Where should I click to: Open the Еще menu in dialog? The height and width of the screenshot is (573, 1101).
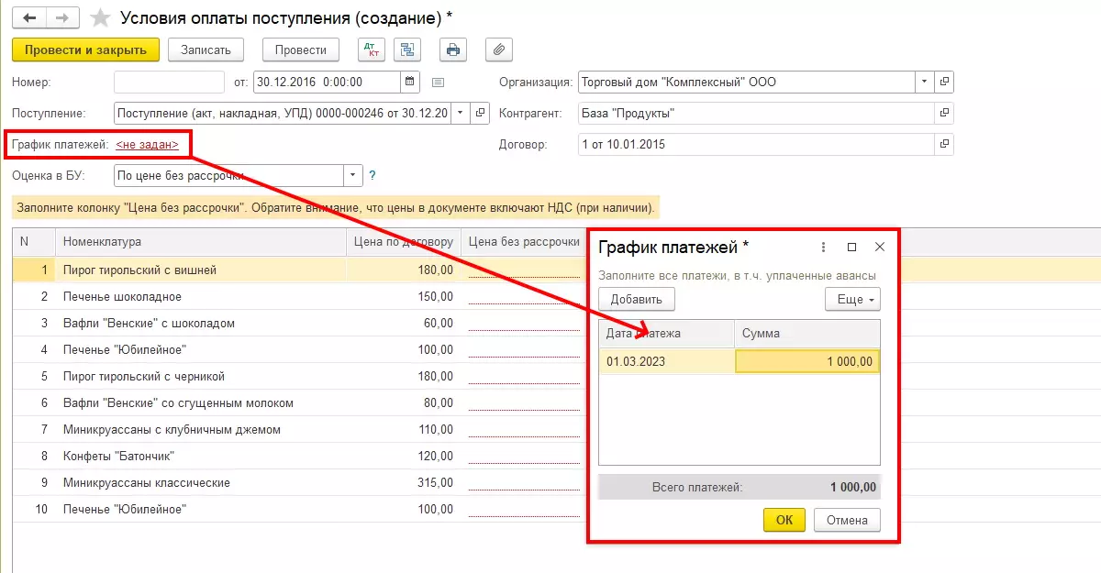click(852, 299)
